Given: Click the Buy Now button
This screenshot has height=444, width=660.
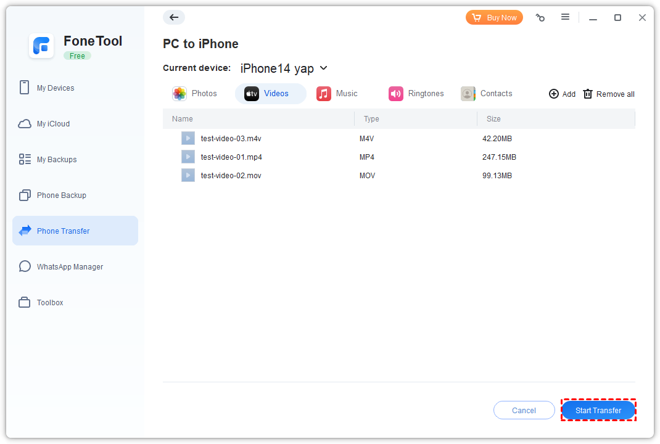Looking at the screenshot, I should [x=494, y=17].
